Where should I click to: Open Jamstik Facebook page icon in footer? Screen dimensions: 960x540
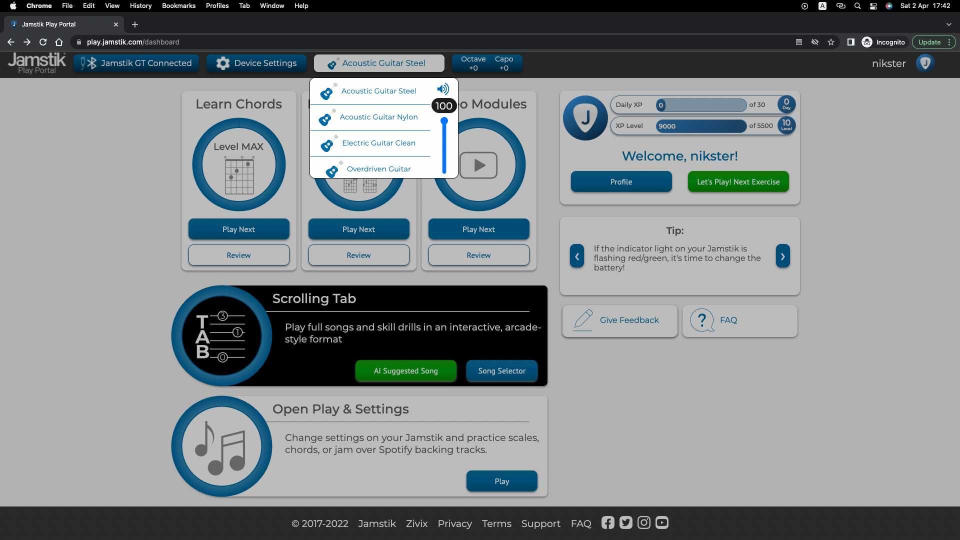pos(608,523)
